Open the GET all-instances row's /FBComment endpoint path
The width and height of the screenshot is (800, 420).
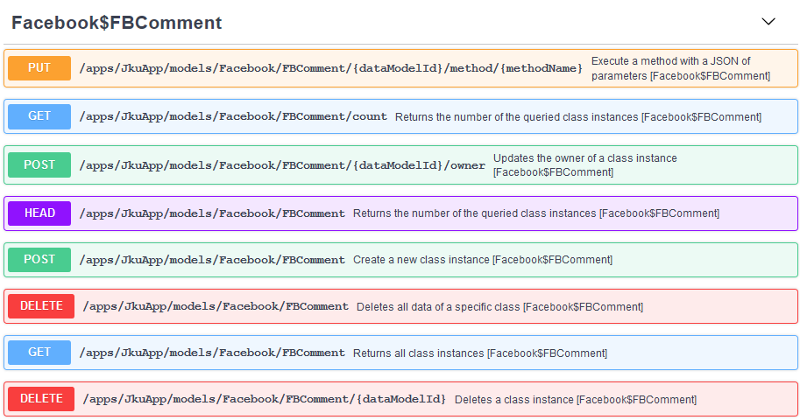click(212, 353)
